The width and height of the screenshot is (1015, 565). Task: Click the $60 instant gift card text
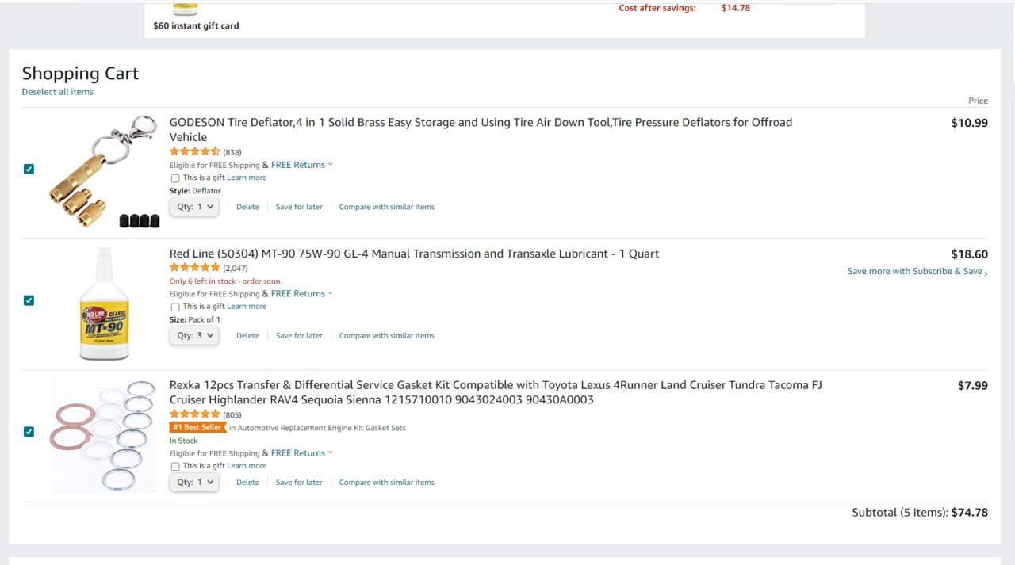[196, 25]
